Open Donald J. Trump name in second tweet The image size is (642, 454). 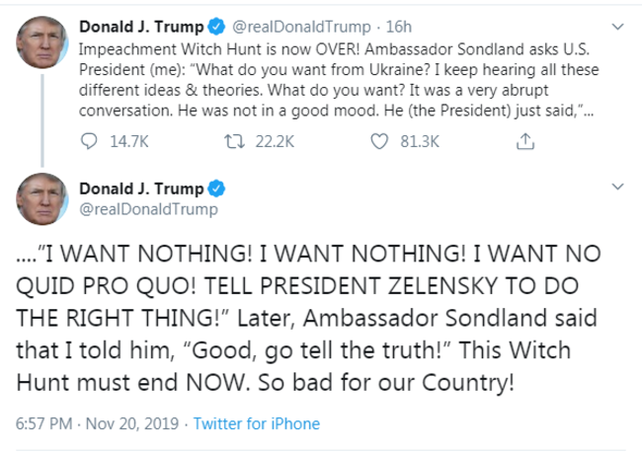140,189
